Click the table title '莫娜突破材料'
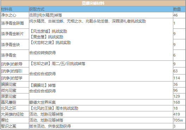This screenshot has height=130, width=186. (93, 3)
